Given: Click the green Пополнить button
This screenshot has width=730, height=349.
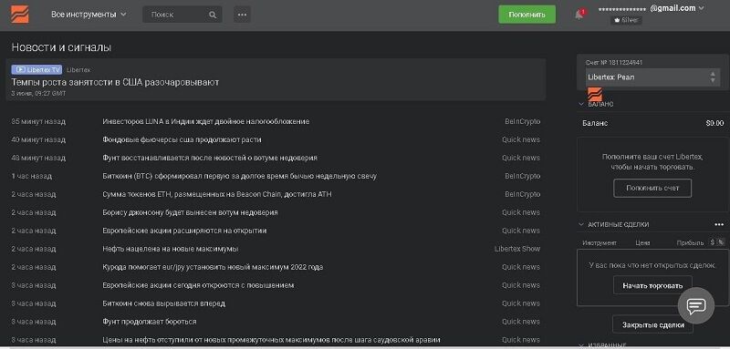Looking at the screenshot, I should [x=527, y=15].
